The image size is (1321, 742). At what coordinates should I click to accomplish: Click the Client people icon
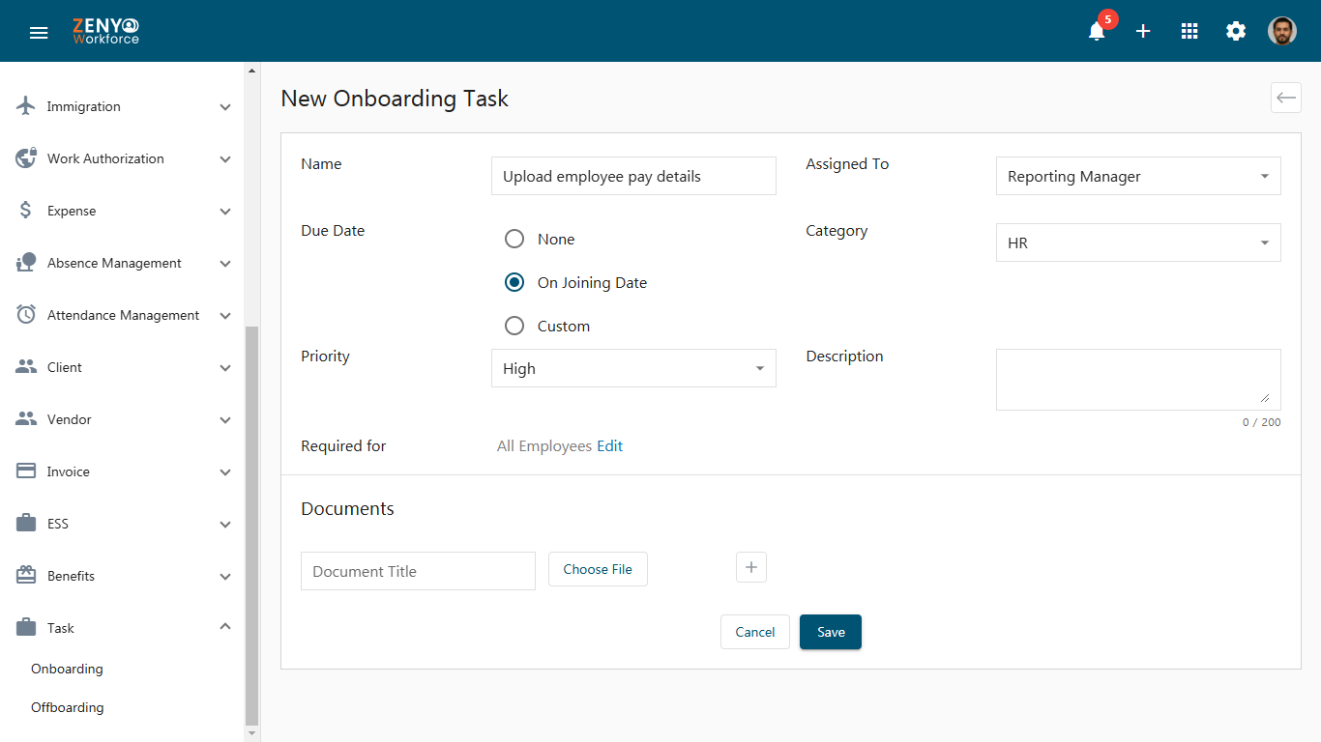click(x=26, y=367)
